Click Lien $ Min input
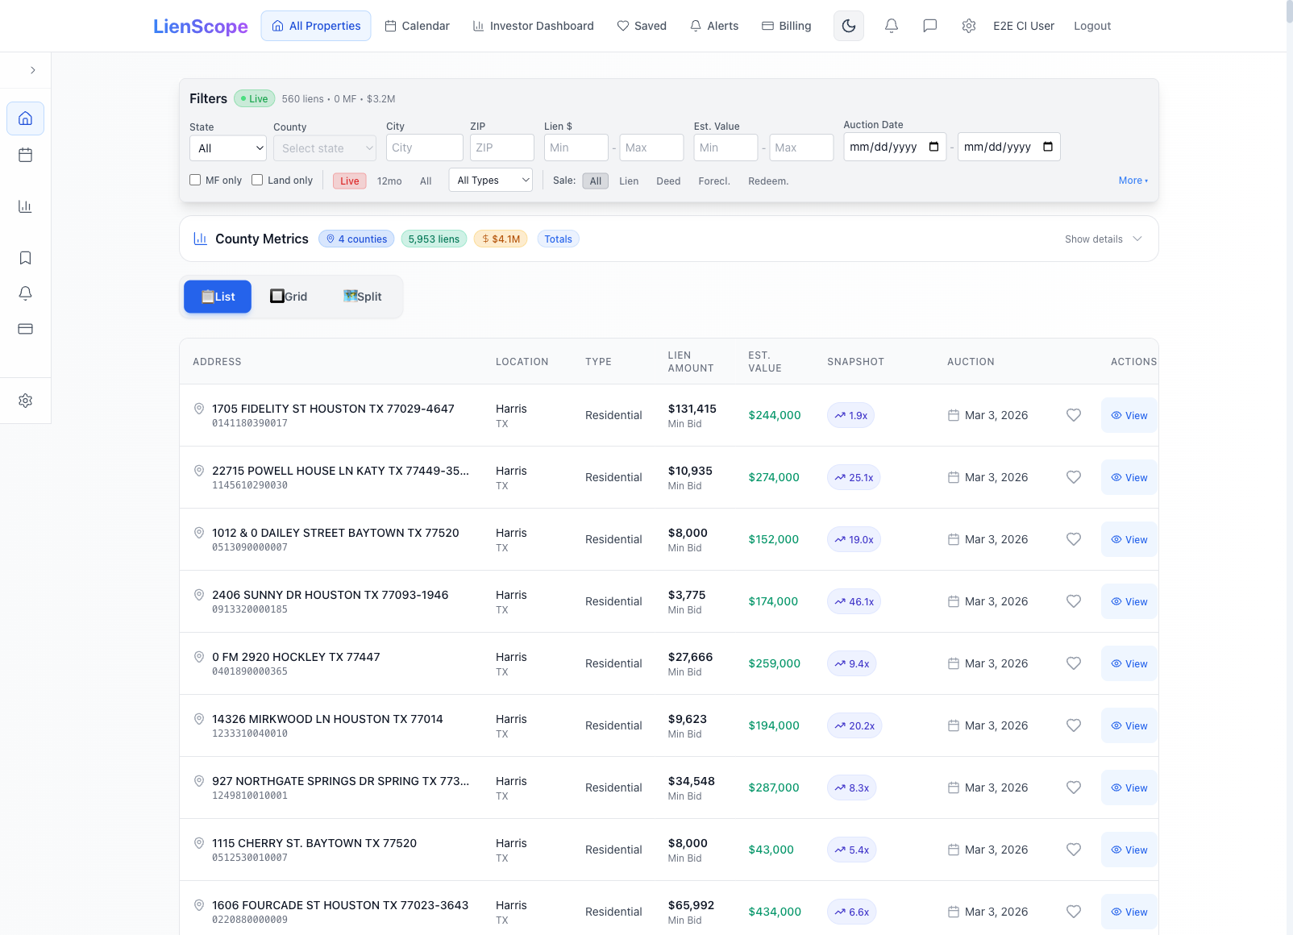The height and width of the screenshot is (935, 1293). [576, 148]
